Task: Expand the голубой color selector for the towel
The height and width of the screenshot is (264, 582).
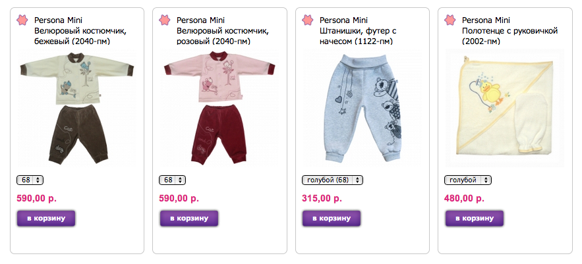Action: (x=468, y=180)
